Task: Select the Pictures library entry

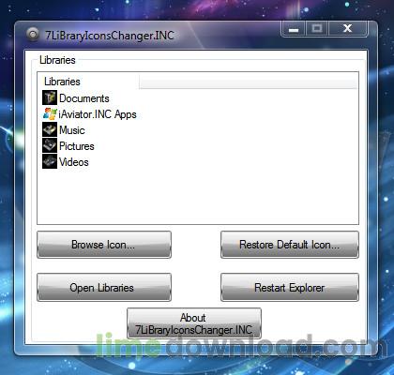Action: 77,146
